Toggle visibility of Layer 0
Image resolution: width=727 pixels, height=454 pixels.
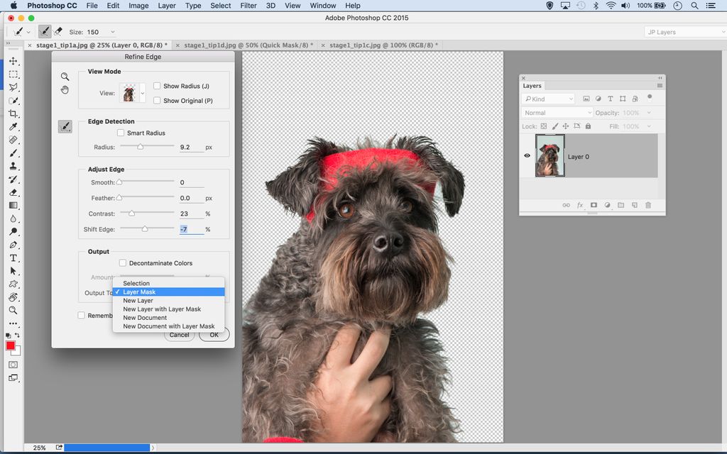pyautogui.click(x=526, y=156)
